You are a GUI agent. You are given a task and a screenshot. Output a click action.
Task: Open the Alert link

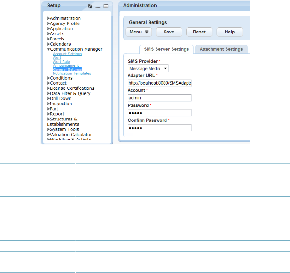point(57,58)
